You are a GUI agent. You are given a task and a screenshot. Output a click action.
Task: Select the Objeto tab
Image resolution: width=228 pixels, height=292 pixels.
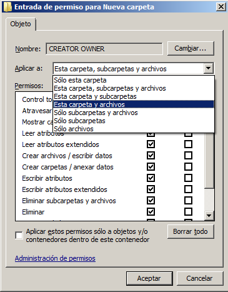click(21, 24)
